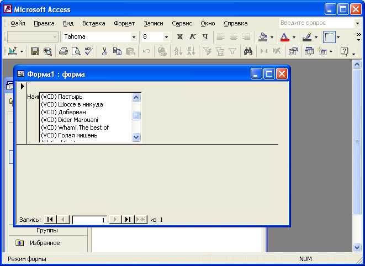Go to next record button
Viewport: 365px width, 266px height.
115,219
